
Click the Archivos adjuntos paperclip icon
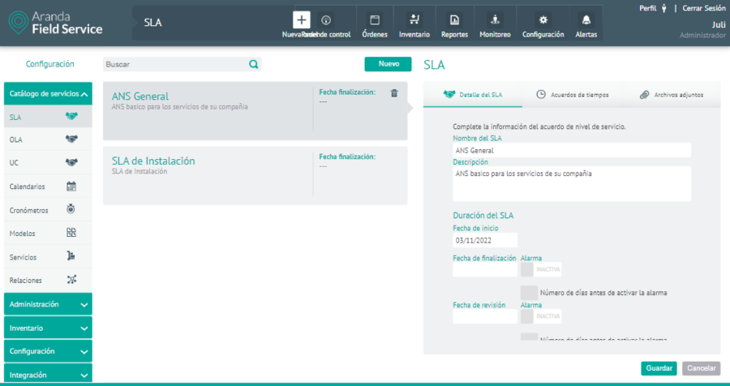644,95
